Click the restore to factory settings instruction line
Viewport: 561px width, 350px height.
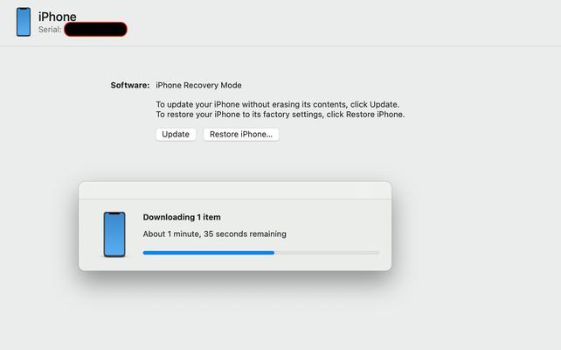(x=280, y=115)
